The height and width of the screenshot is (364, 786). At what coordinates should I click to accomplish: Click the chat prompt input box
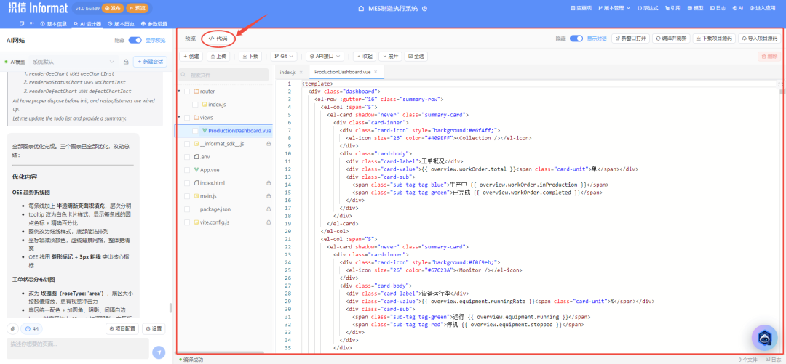(78, 348)
